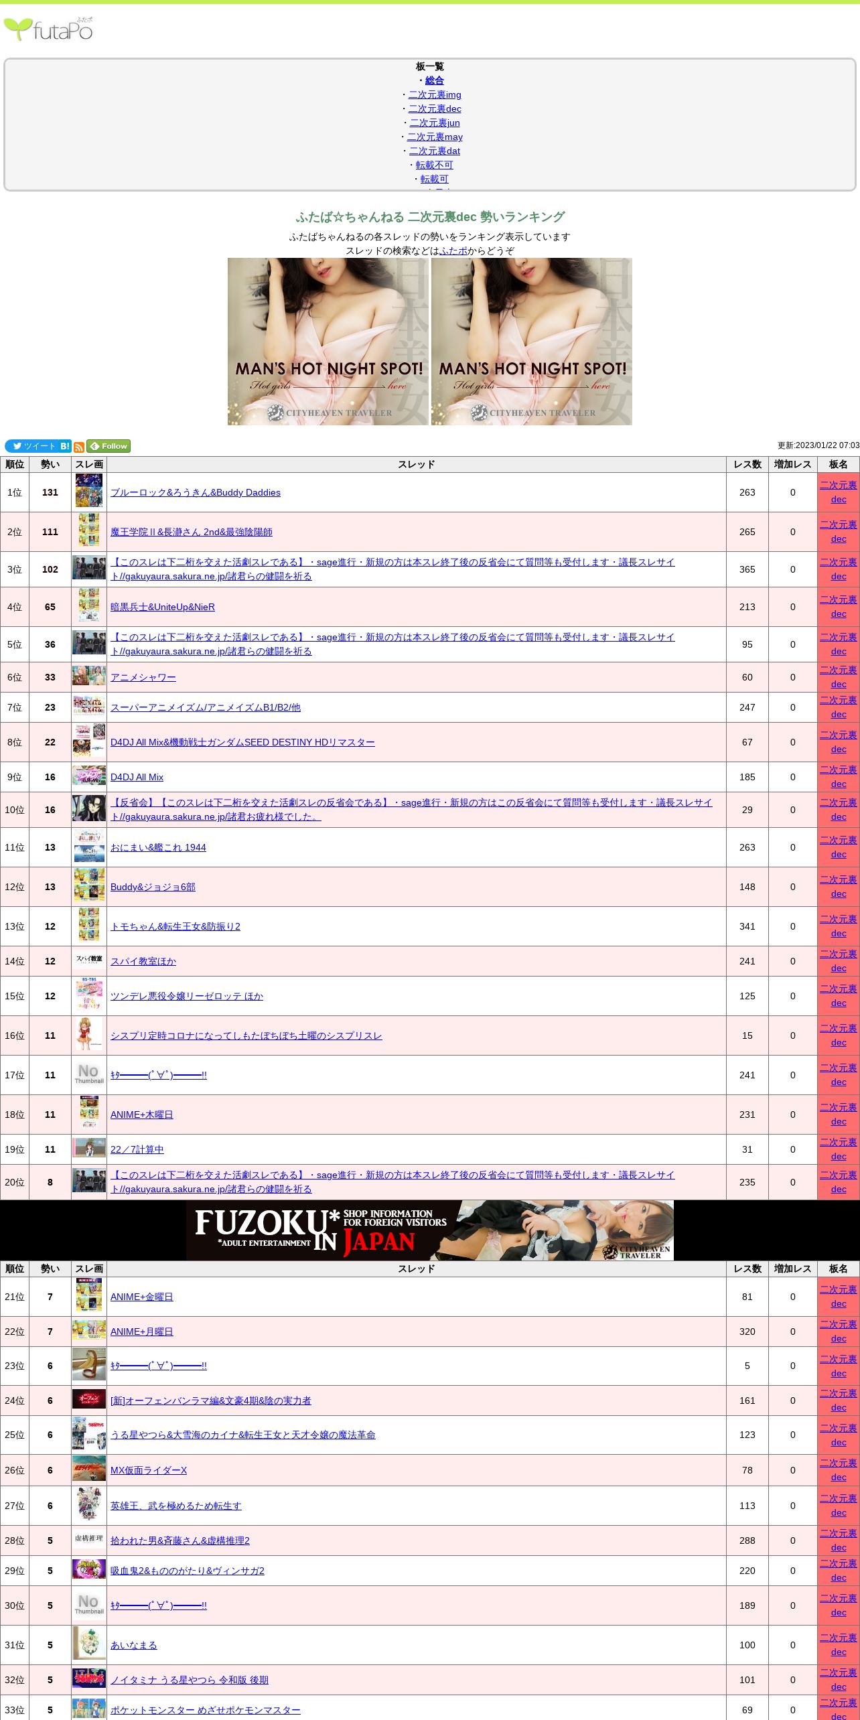Open ポケットモンスター めざせポケモンマスター thread
Screen dimensions: 860x1720
click(206, 1710)
